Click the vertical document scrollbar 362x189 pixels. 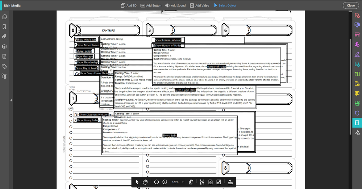(350, 87)
